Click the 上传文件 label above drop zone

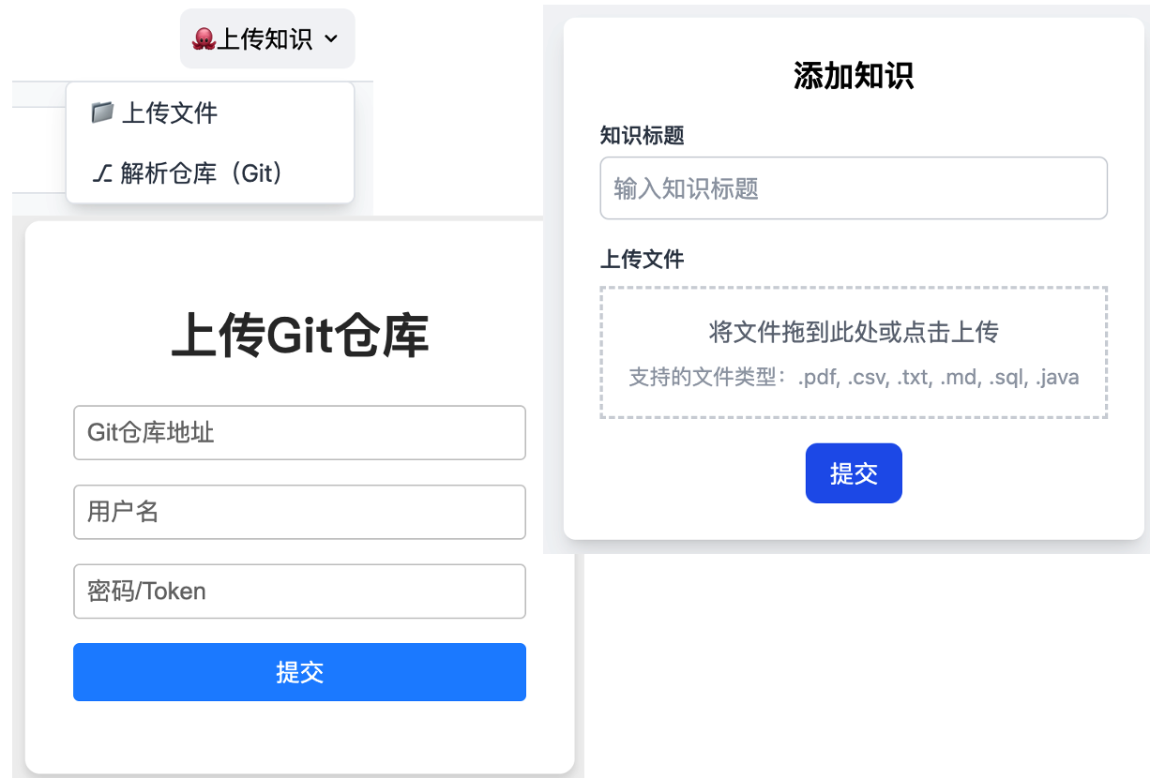coord(643,260)
